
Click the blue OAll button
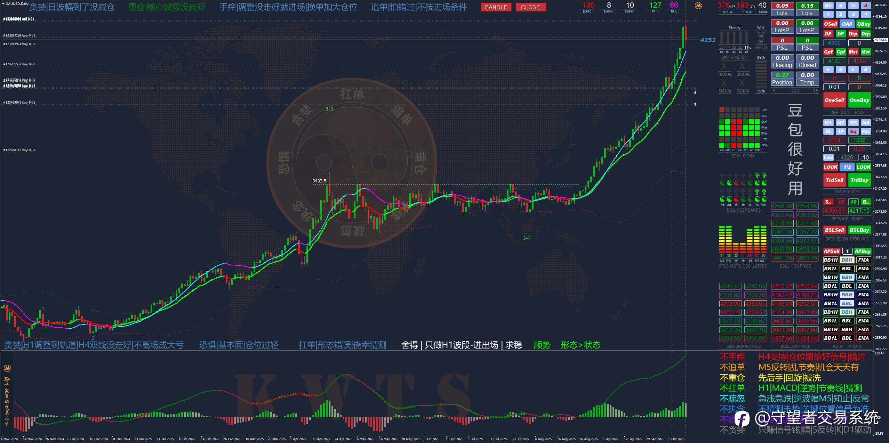(x=847, y=24)
